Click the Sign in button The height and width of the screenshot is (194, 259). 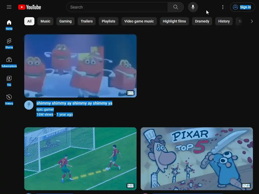pos(242,7)
